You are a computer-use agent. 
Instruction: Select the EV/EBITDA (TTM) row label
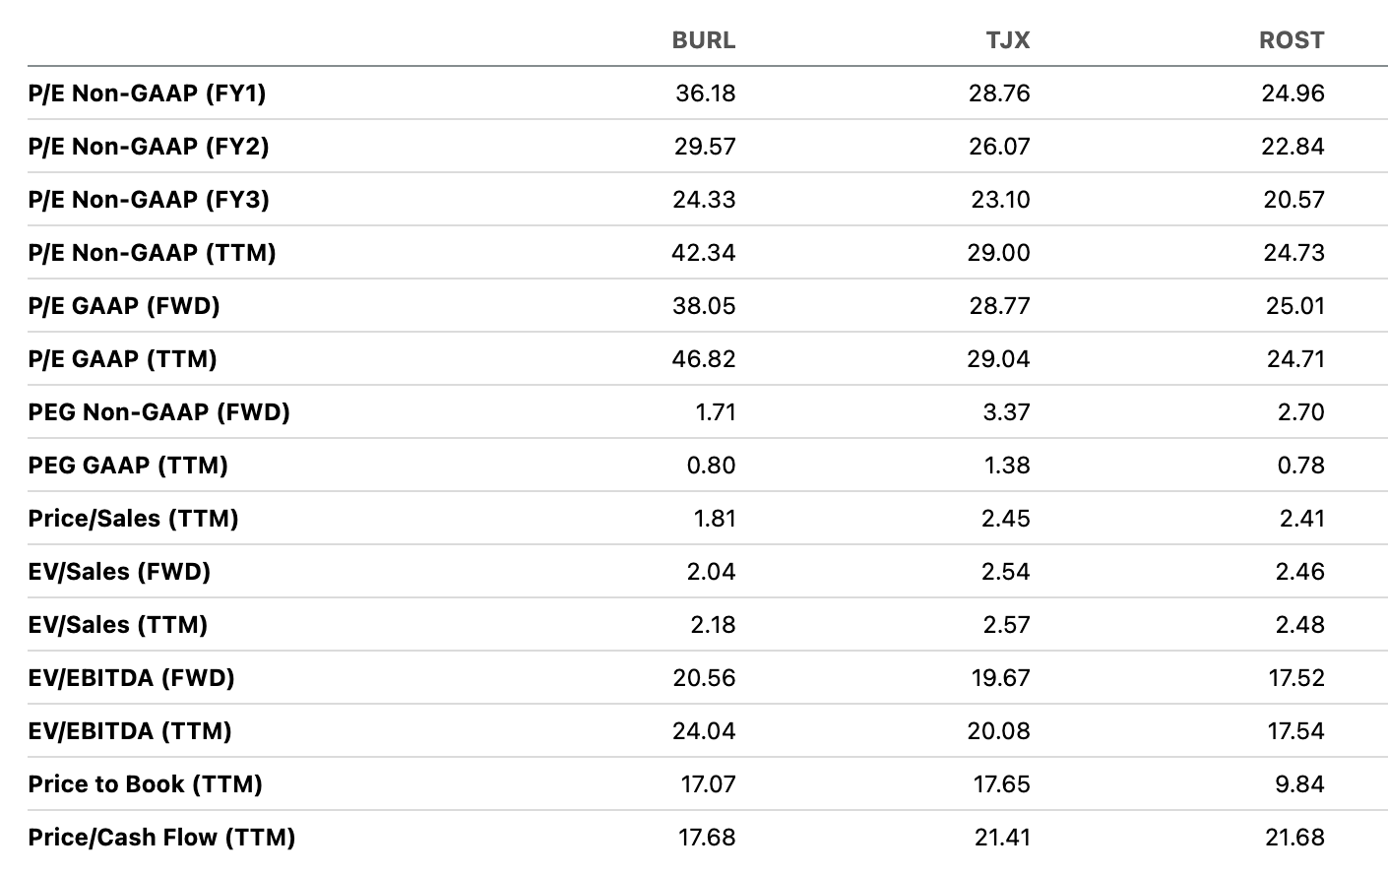pyautogui.click(x=130, y=731)
